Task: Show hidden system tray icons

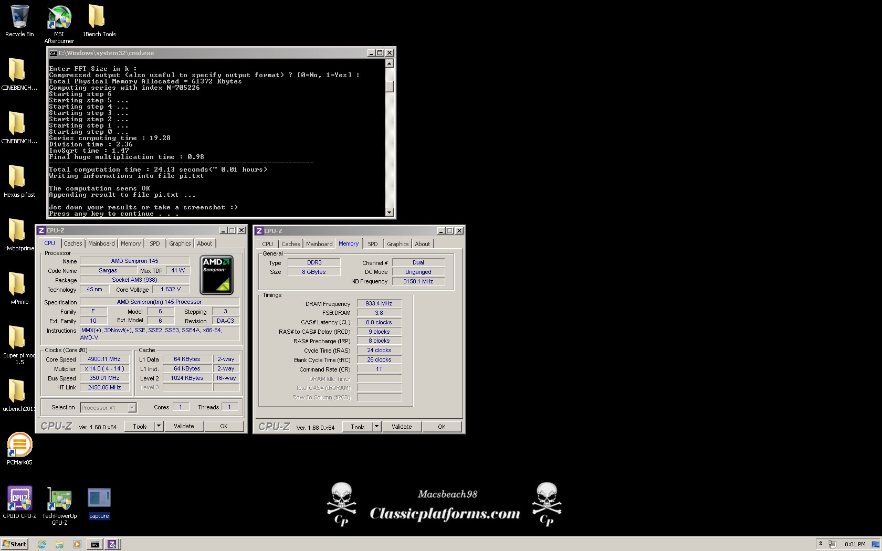Action: tap(821, 544)
